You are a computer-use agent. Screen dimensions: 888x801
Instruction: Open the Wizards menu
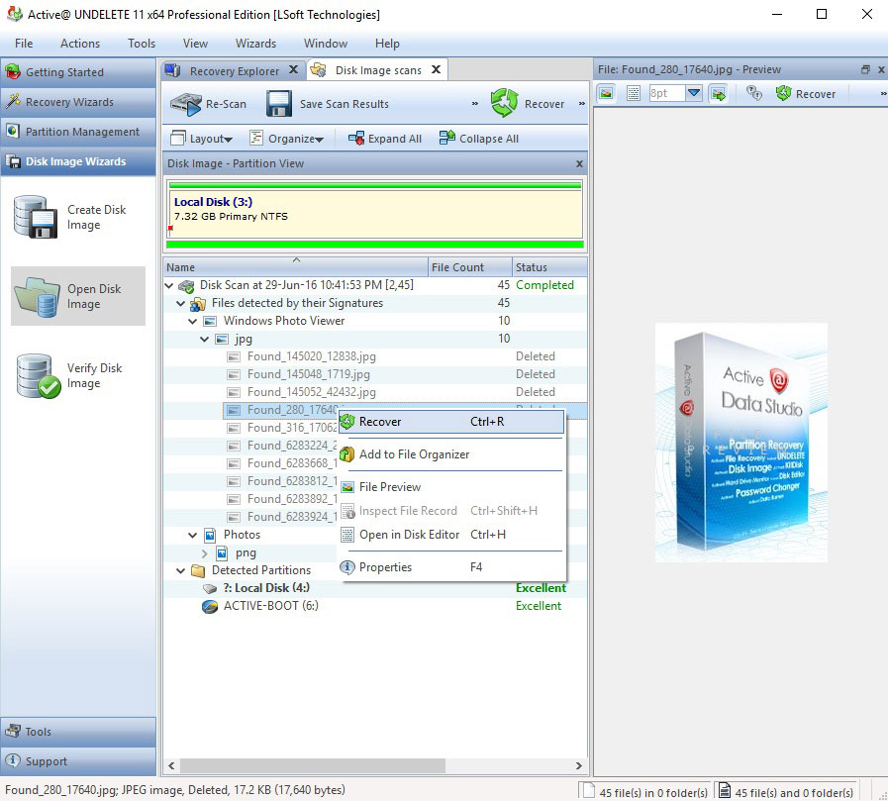tap(256, 43)
